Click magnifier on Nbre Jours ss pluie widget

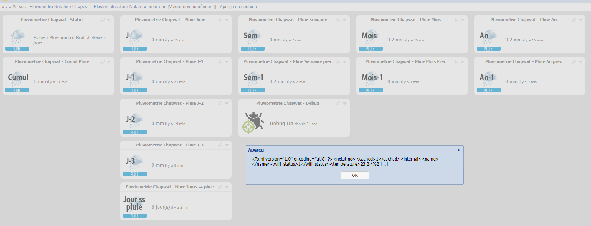click(221, 187)
